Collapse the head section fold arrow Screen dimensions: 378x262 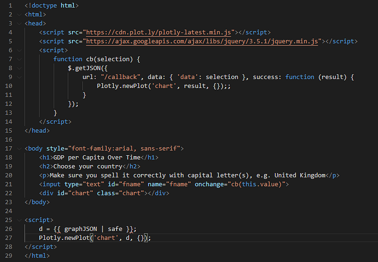coord(19,24)
